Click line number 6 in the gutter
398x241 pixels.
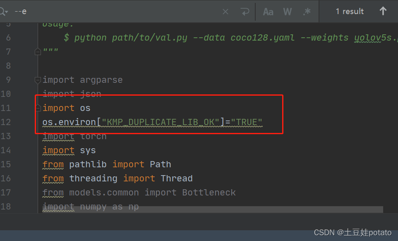point(8,38)
